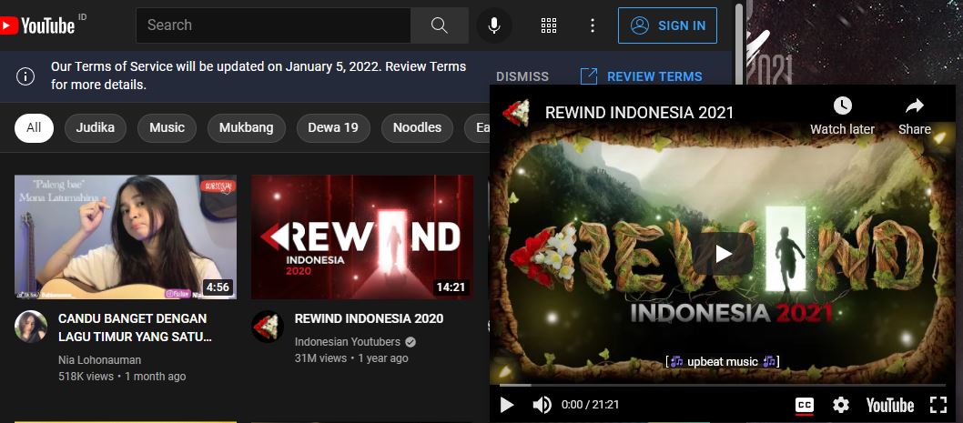
Task: Share the REWIND INDONESIA 2021 video
Action: coord(915,116)
